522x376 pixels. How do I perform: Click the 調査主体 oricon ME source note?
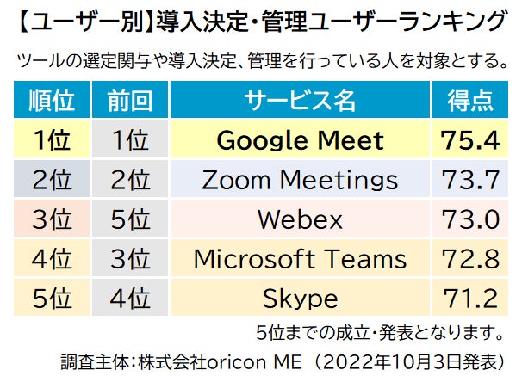click(x=283, y=361)
